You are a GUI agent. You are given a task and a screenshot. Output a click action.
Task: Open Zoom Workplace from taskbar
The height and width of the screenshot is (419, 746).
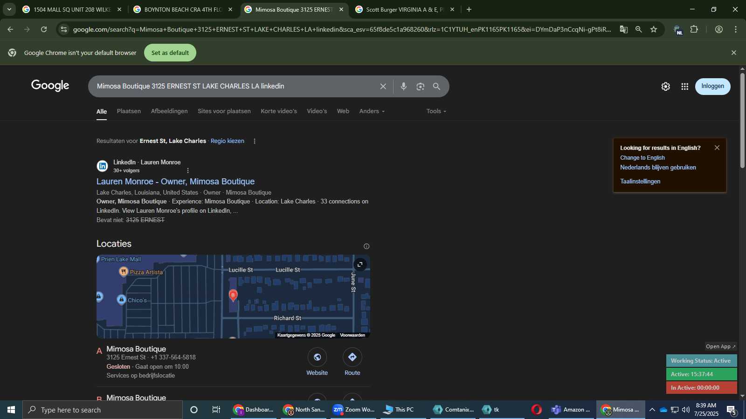pyautogui.click(x=354, y=410)
